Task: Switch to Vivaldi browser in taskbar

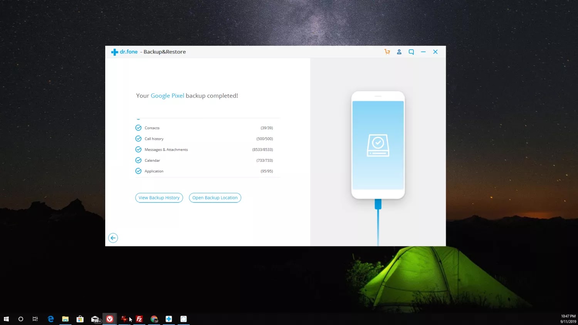Action: coord(110,319)
